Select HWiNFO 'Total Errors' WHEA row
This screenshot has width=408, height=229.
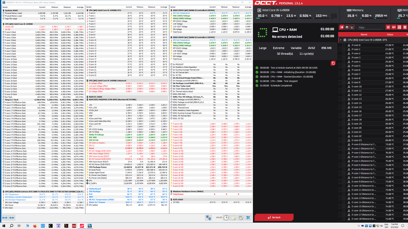click(x=211, y=194)
